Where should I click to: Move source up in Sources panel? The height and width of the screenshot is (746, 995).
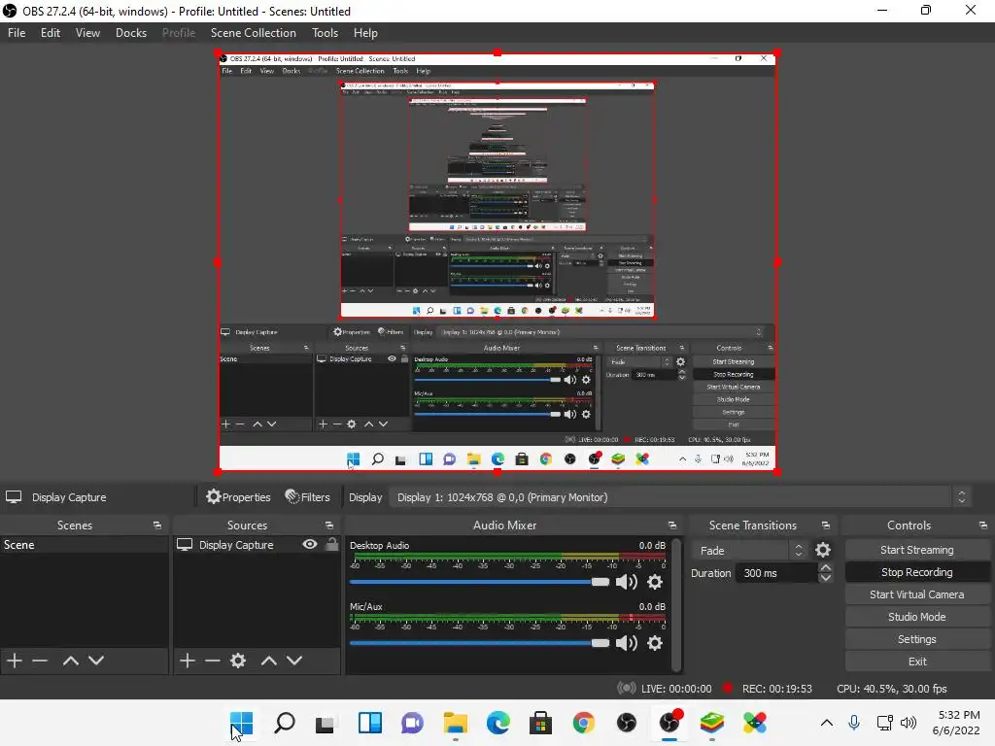pyautogui.click(x=269, y=661)
